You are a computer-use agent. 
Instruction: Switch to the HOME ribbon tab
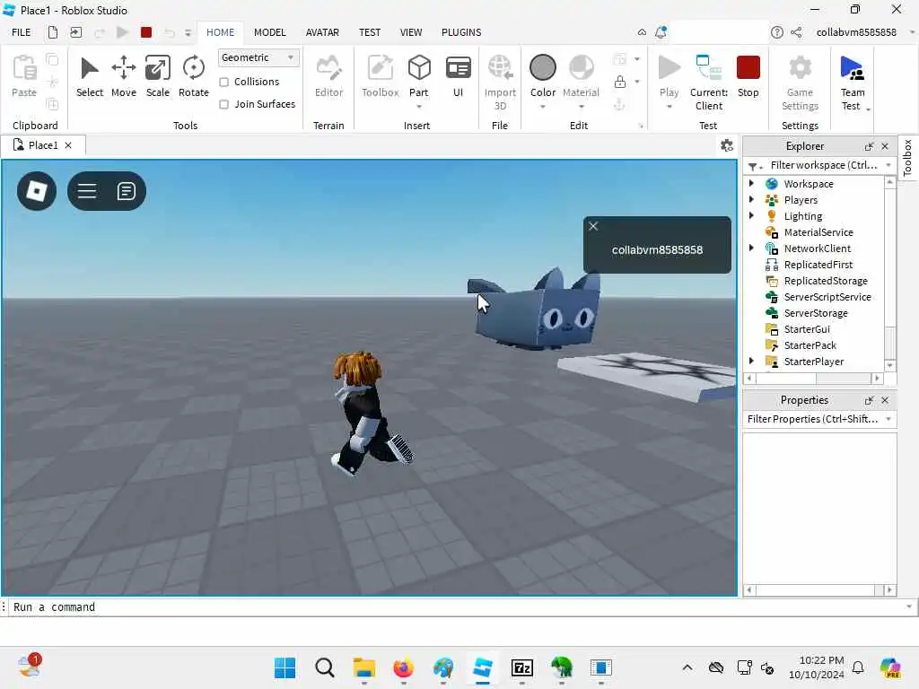(x=221, y=32)
